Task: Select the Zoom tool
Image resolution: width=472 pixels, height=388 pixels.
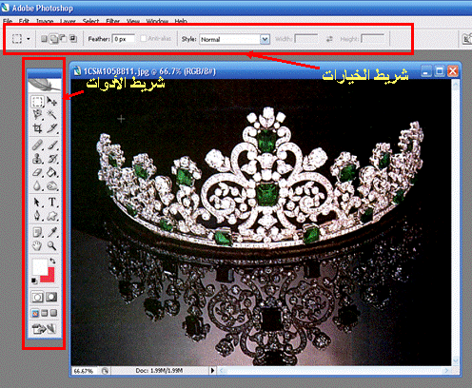Action: [x=51, y=245]
